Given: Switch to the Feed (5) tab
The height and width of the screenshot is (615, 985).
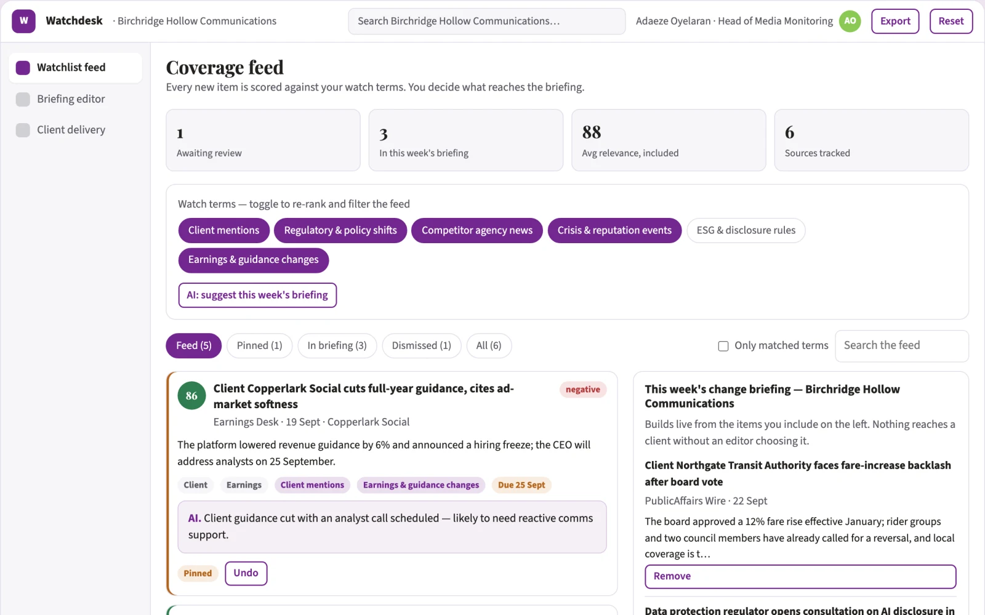Looking at the screenshot, I should tap(193, 345).
